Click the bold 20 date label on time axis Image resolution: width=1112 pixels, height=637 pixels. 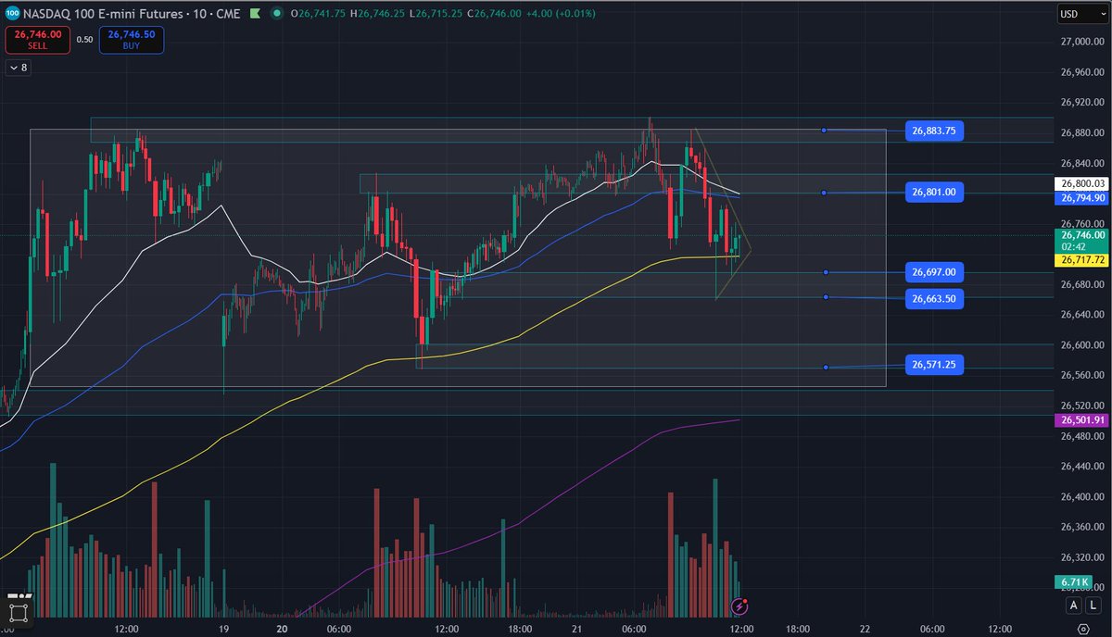coord(284,628)
